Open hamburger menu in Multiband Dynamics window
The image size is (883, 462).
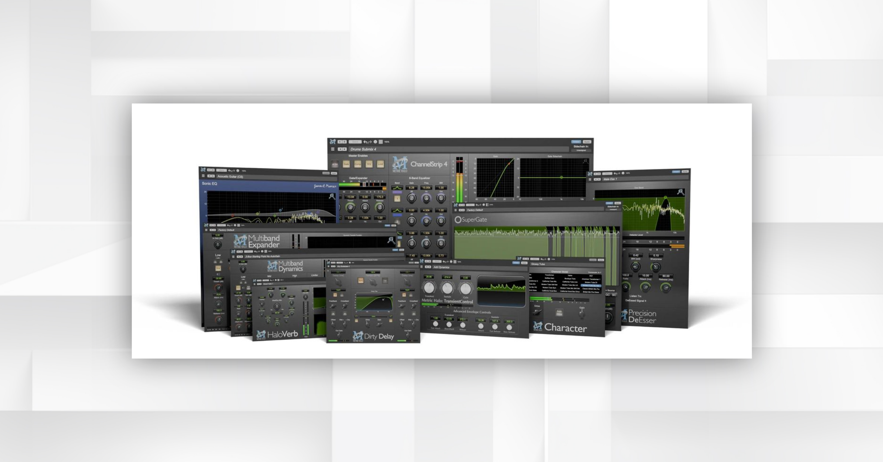coord(233,257)
